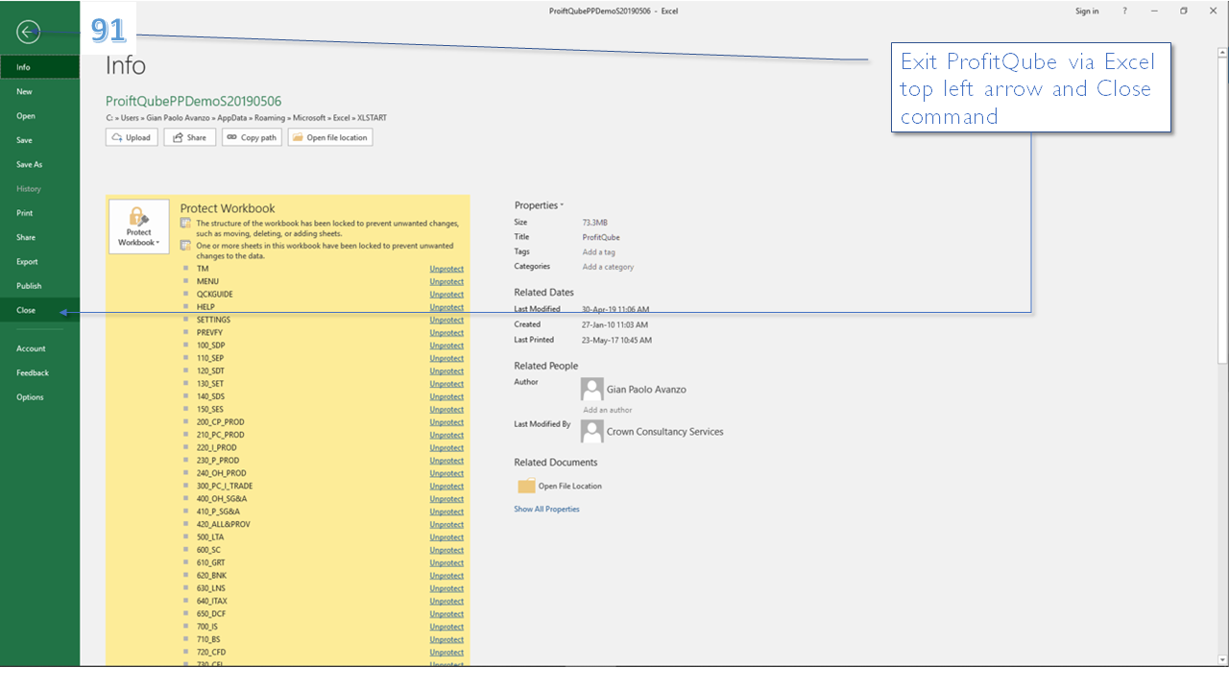
Task: Unprotect the 100_SDP sheet
Action: 446,345
